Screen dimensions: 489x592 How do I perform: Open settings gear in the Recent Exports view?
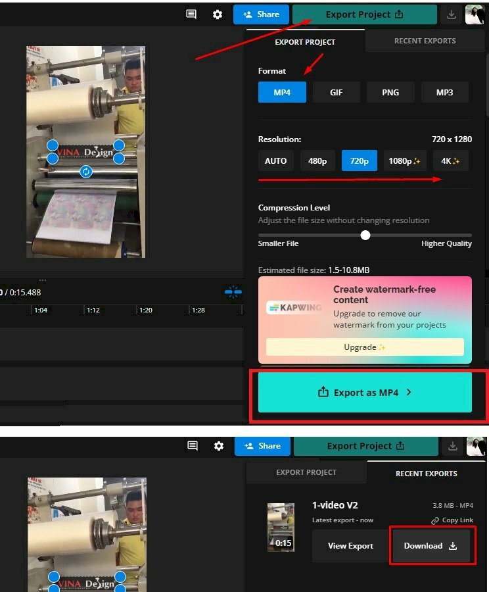[218, 446]
